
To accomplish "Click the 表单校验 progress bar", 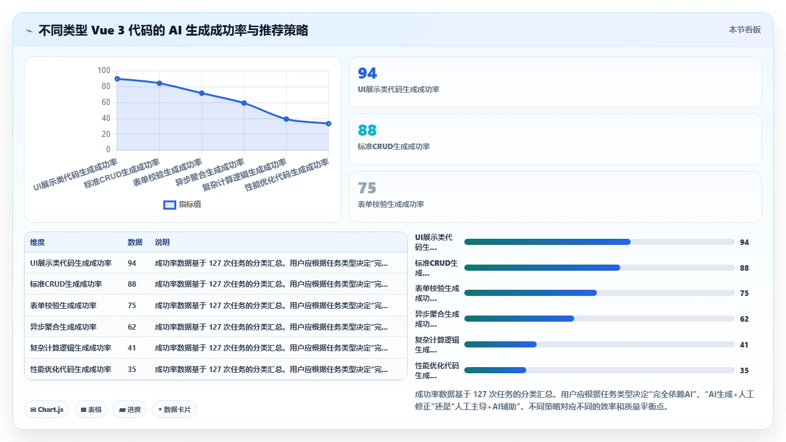I will click(599, 293).
